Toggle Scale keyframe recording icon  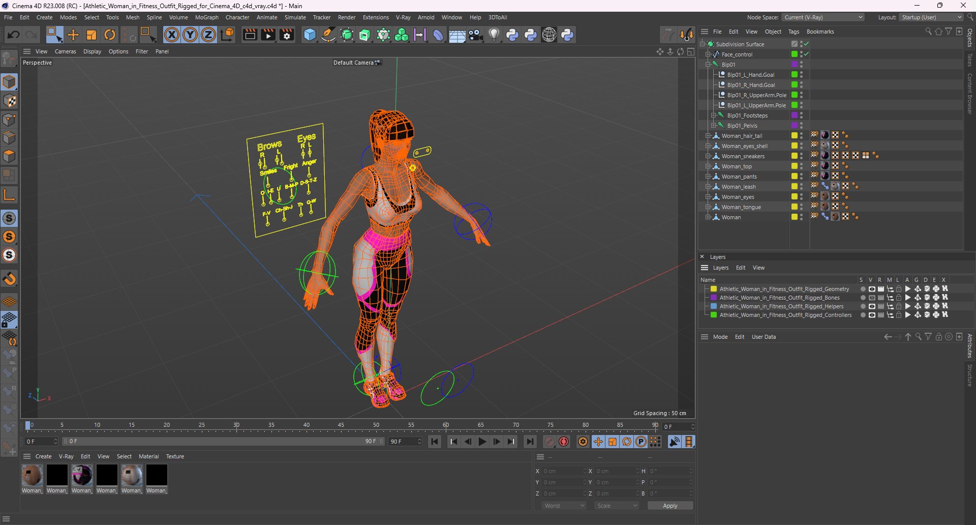pos(613,442)
